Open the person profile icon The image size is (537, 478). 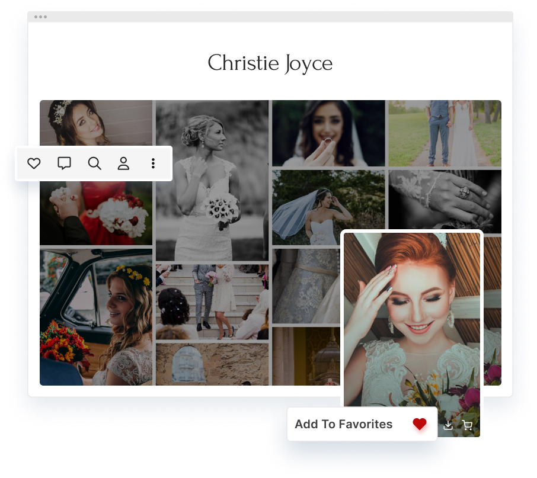point(123,163)
